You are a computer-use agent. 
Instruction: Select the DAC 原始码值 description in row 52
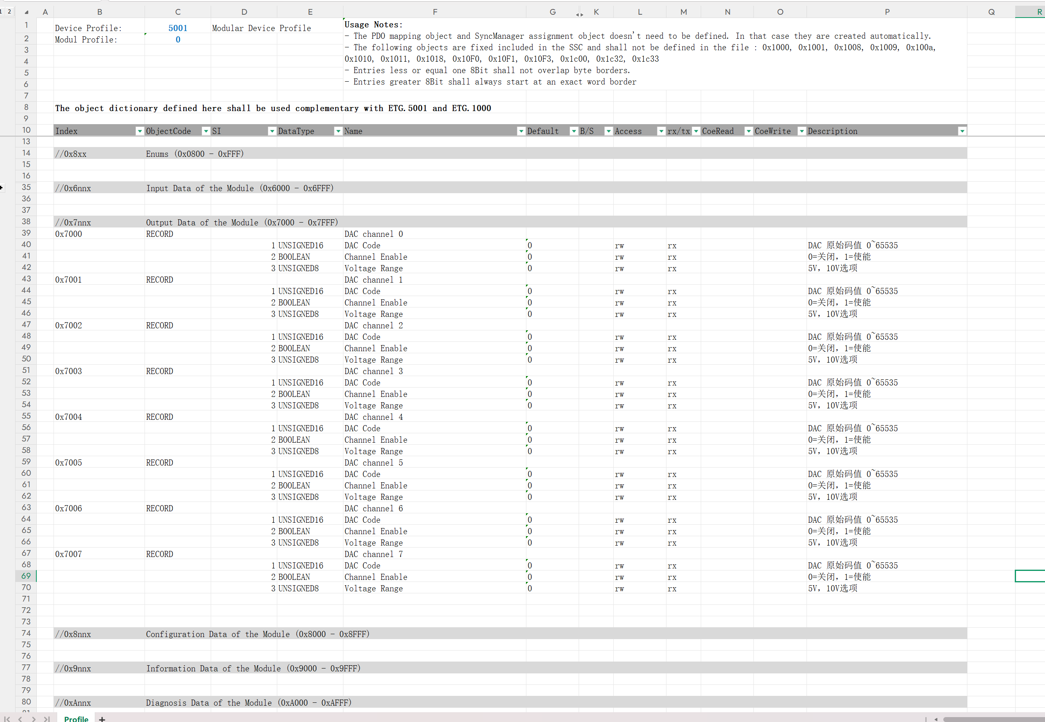(887, 382)
